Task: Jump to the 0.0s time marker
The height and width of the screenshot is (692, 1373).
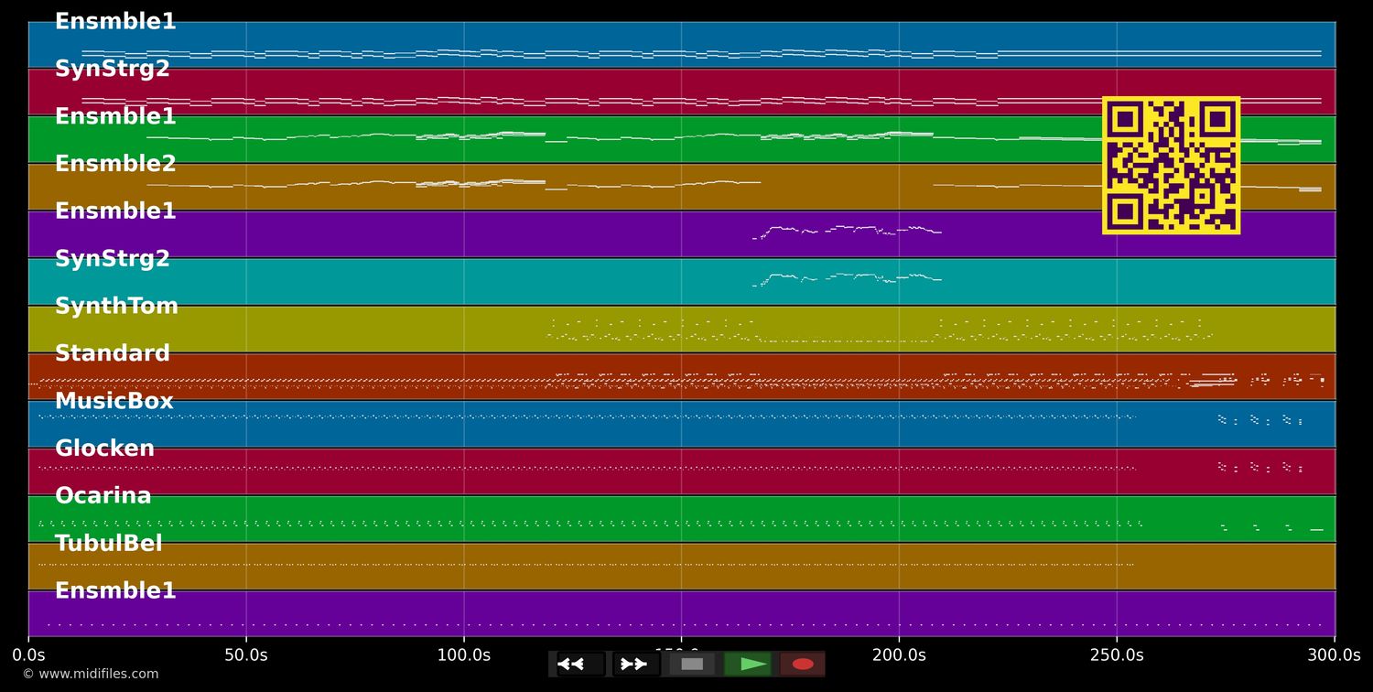Action: [x=28, y=655]
